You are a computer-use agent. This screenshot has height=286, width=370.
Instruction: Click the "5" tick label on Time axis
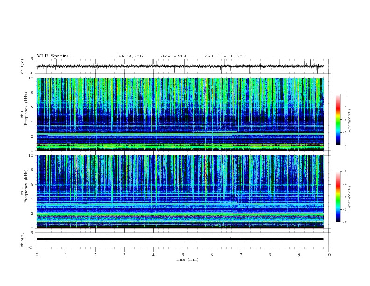click(183, 255)
